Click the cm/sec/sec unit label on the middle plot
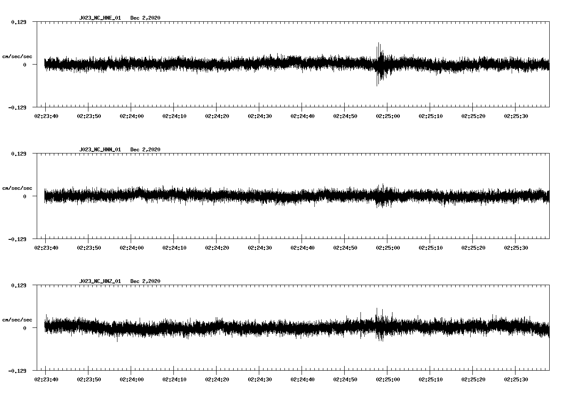Image resolution: width=580 pixels, height=395 pixels. pyautogui.click(x=17, y=188)
